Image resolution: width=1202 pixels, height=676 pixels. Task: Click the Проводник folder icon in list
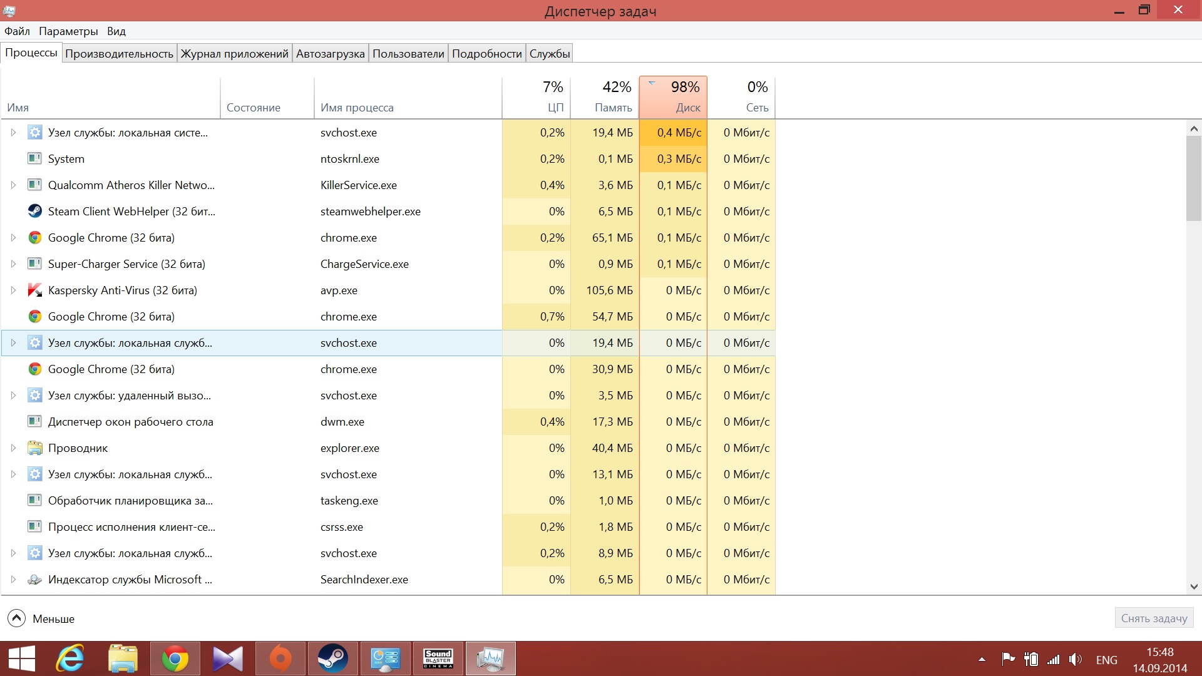coord(35,448)
